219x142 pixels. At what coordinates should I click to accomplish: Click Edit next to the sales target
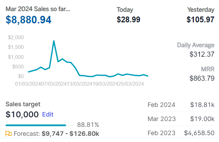(48, 114)
